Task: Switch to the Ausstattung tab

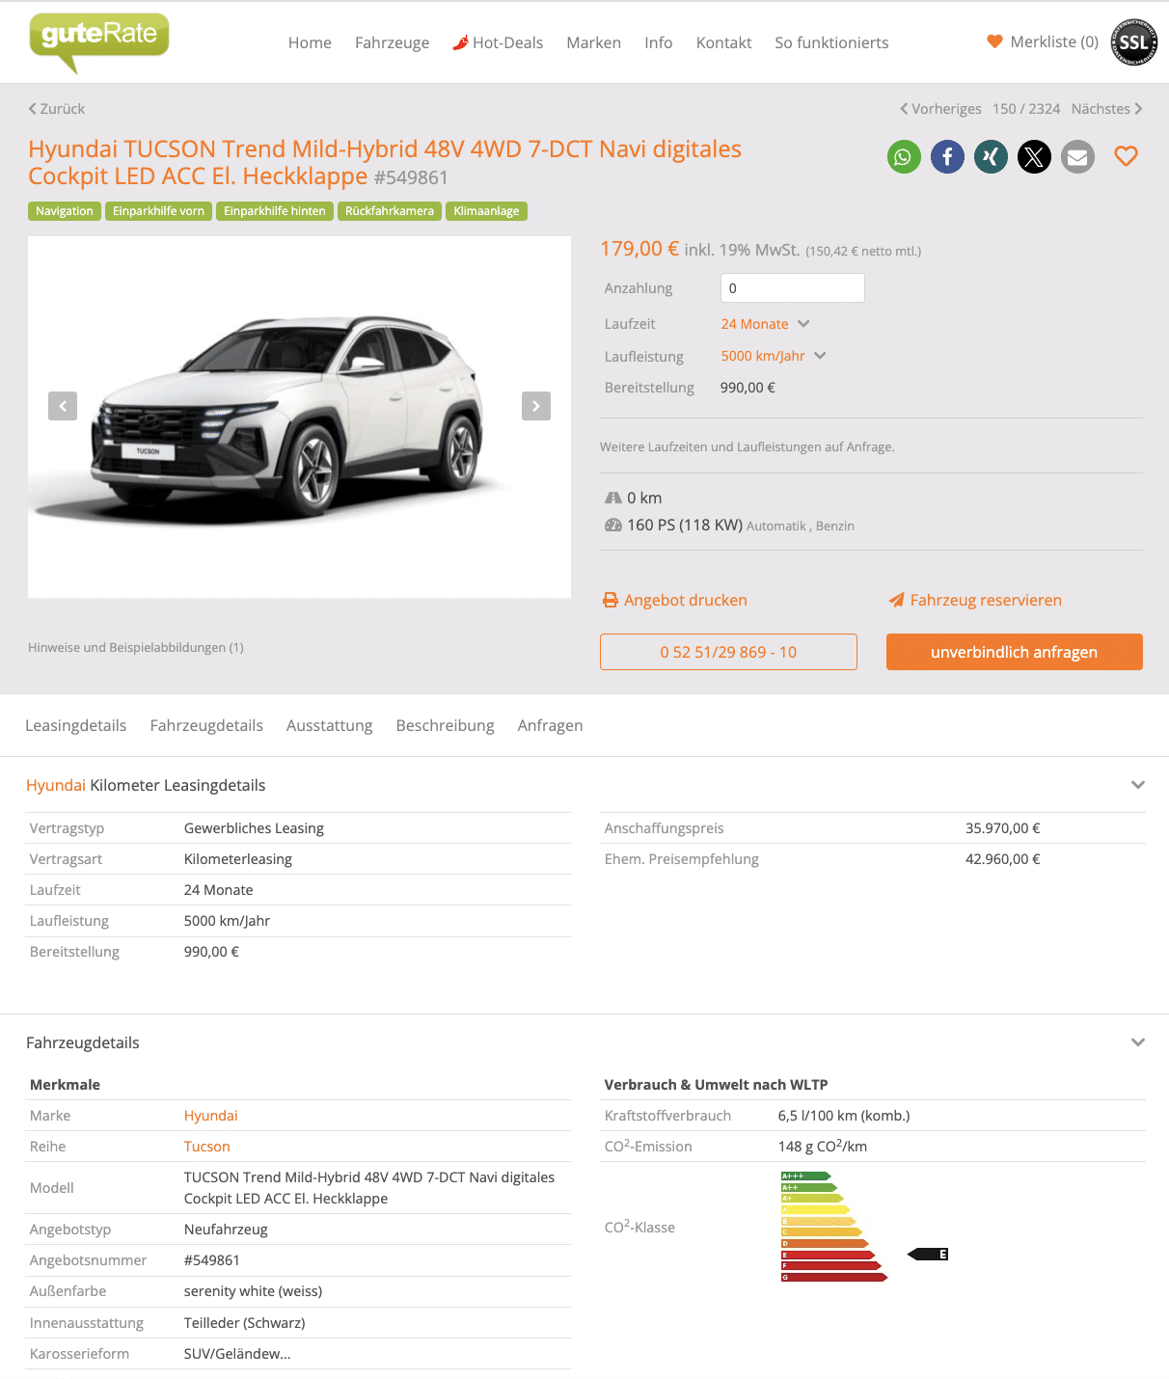Action: coord(329,725)
